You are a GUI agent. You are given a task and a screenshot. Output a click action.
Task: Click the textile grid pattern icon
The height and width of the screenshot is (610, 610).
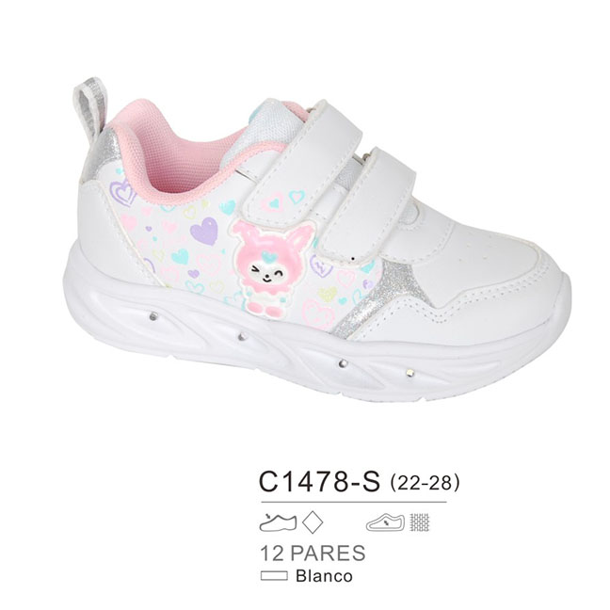point(420,522)
